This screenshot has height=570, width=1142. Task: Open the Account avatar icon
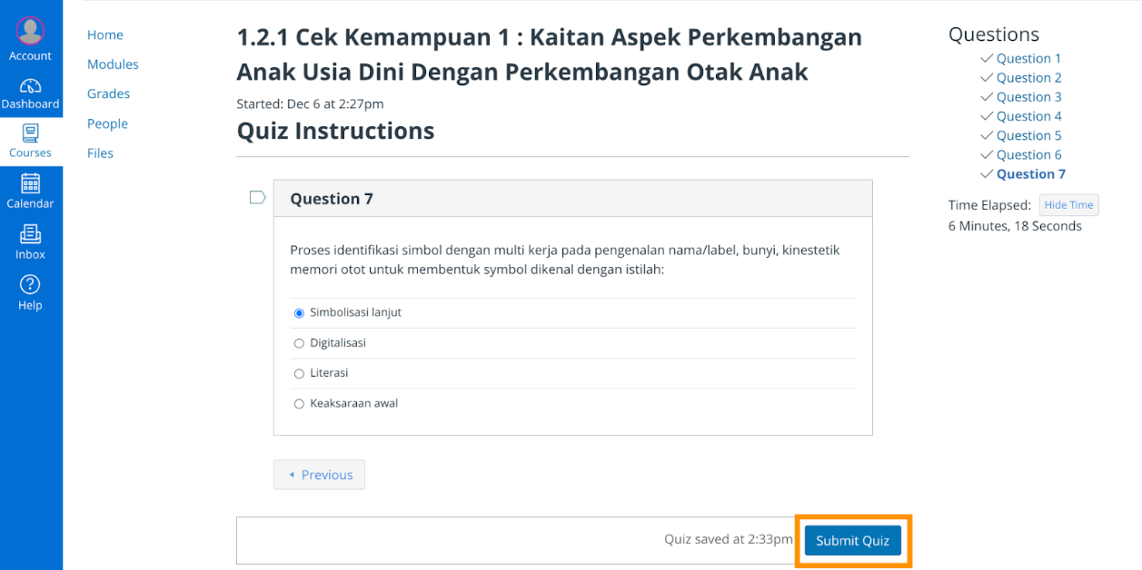point(30,32)
